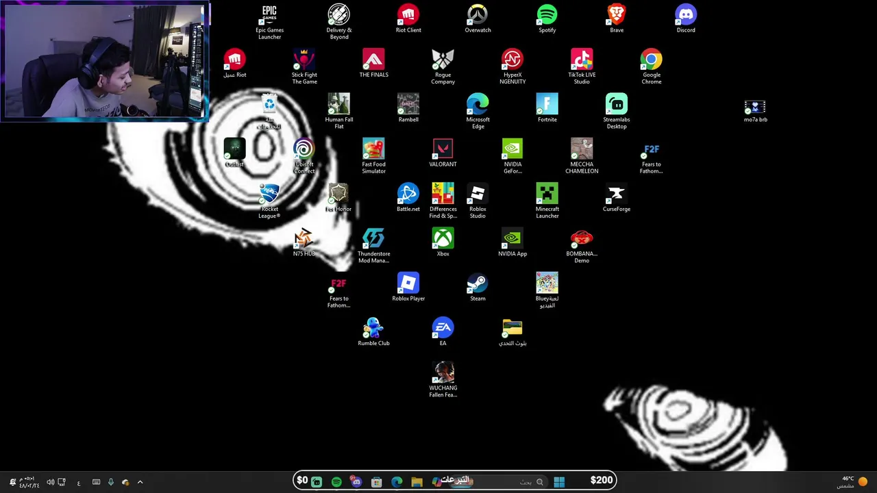Open the BOMBANA Demo icon

[x=582, y=246]
